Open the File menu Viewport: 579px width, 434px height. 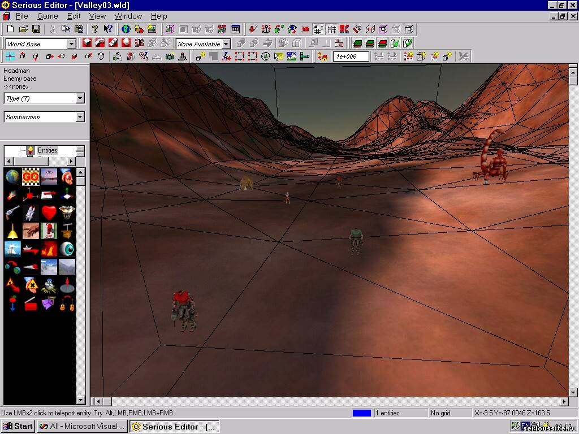(22, 16)
